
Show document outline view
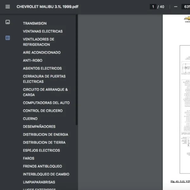(x=8, y=38)
